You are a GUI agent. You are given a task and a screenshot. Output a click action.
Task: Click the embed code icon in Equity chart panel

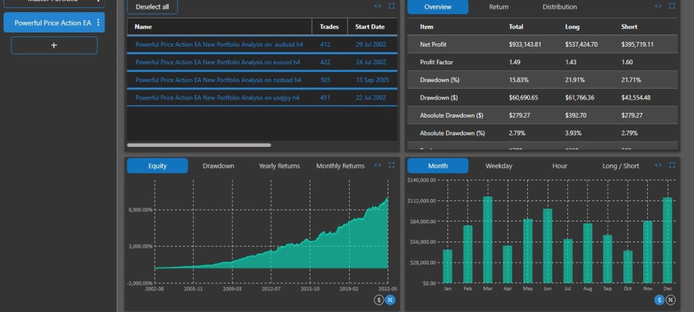pyautogui.click(x=378, y=165)
